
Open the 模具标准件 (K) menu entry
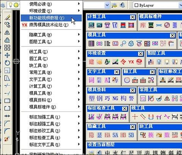tap(51, 107)
